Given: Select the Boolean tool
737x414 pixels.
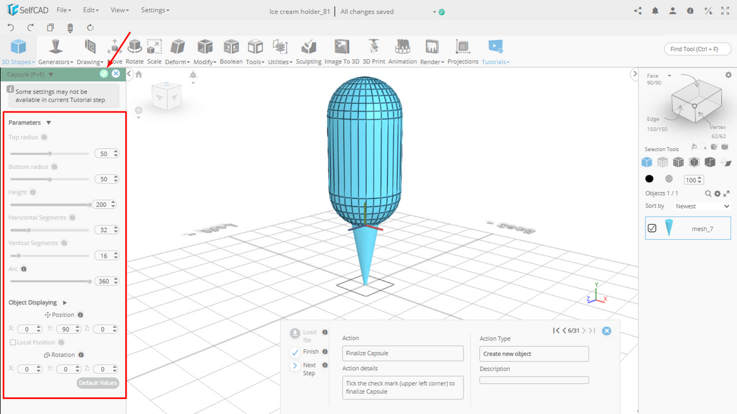Looking at the screenshot, I should (x=231, y=52).
